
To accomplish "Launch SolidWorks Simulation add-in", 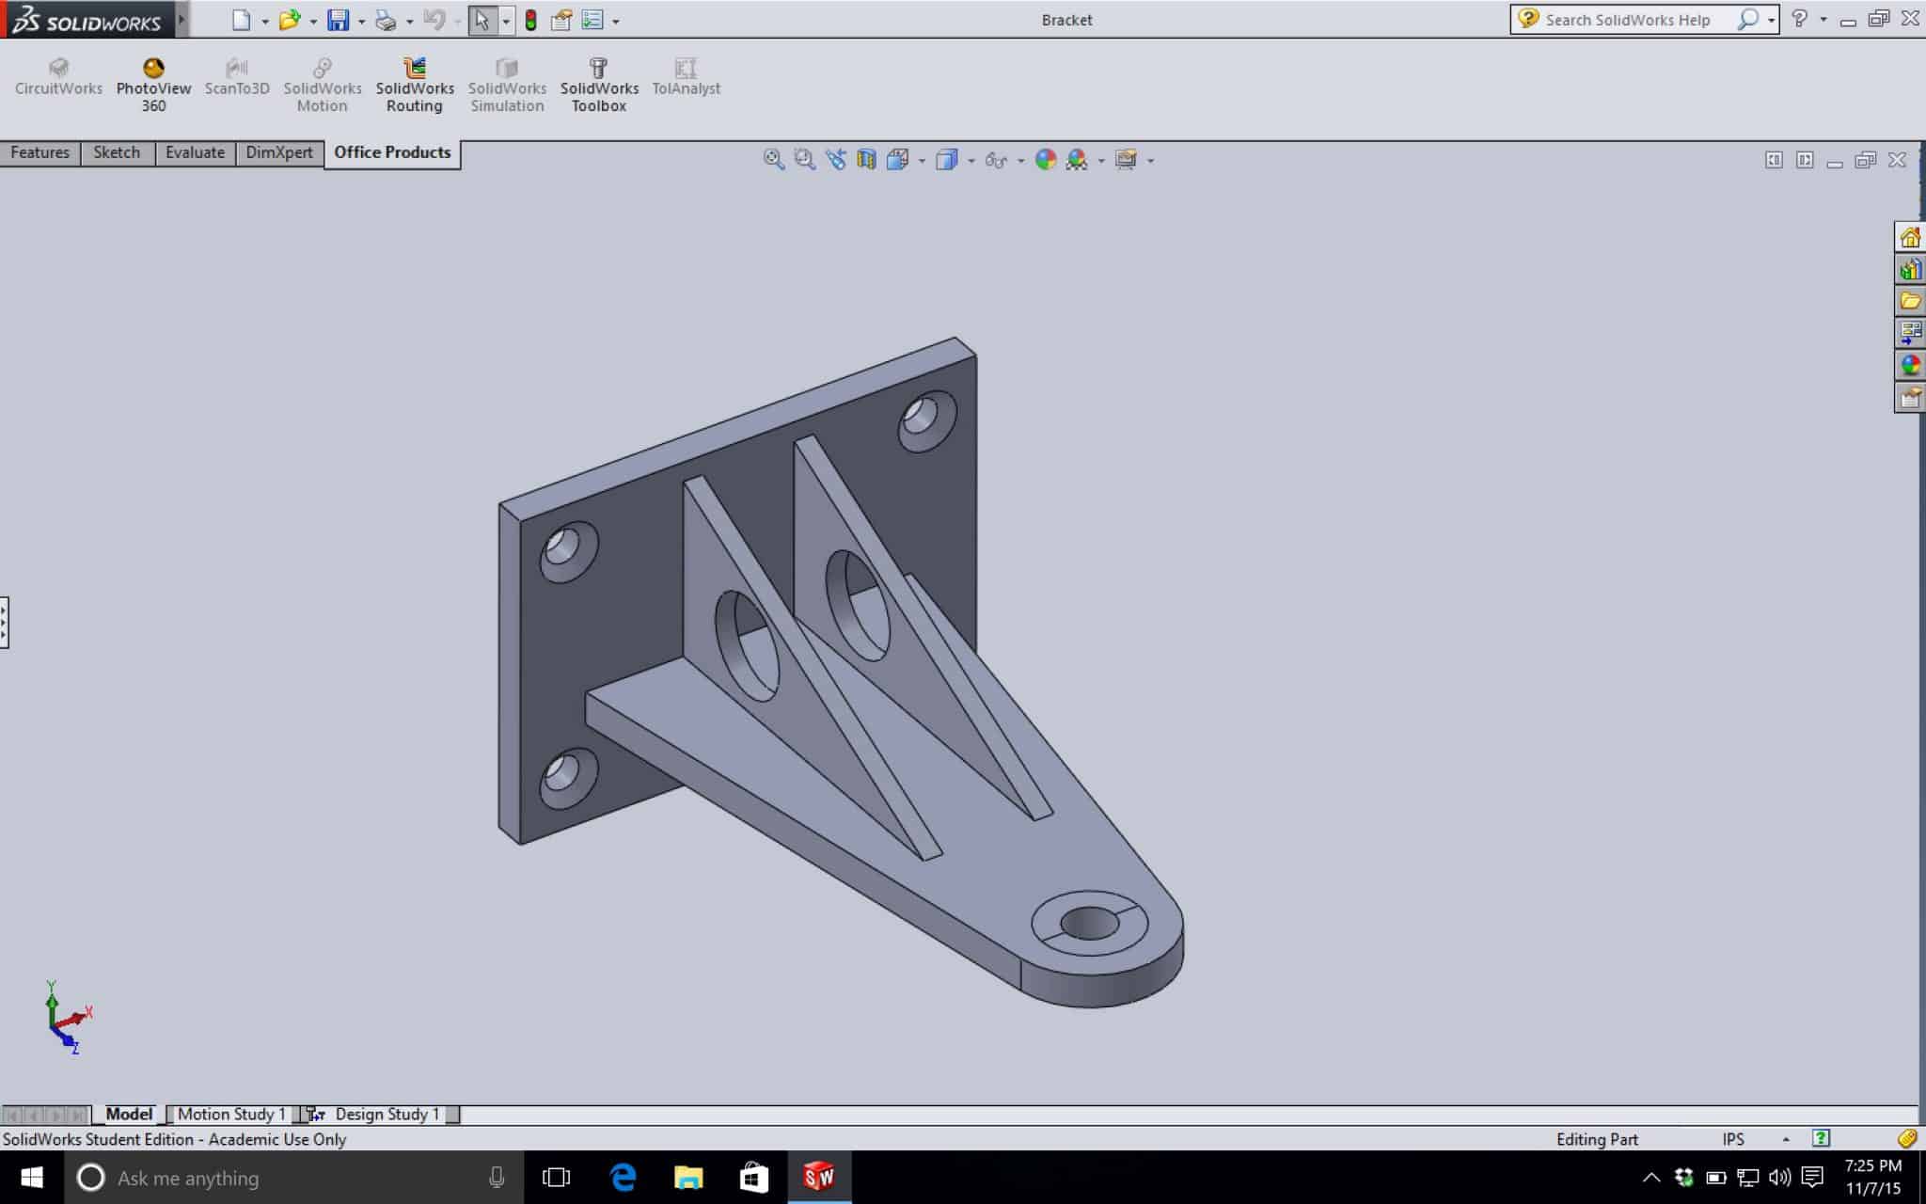I will tap(507, 83).
